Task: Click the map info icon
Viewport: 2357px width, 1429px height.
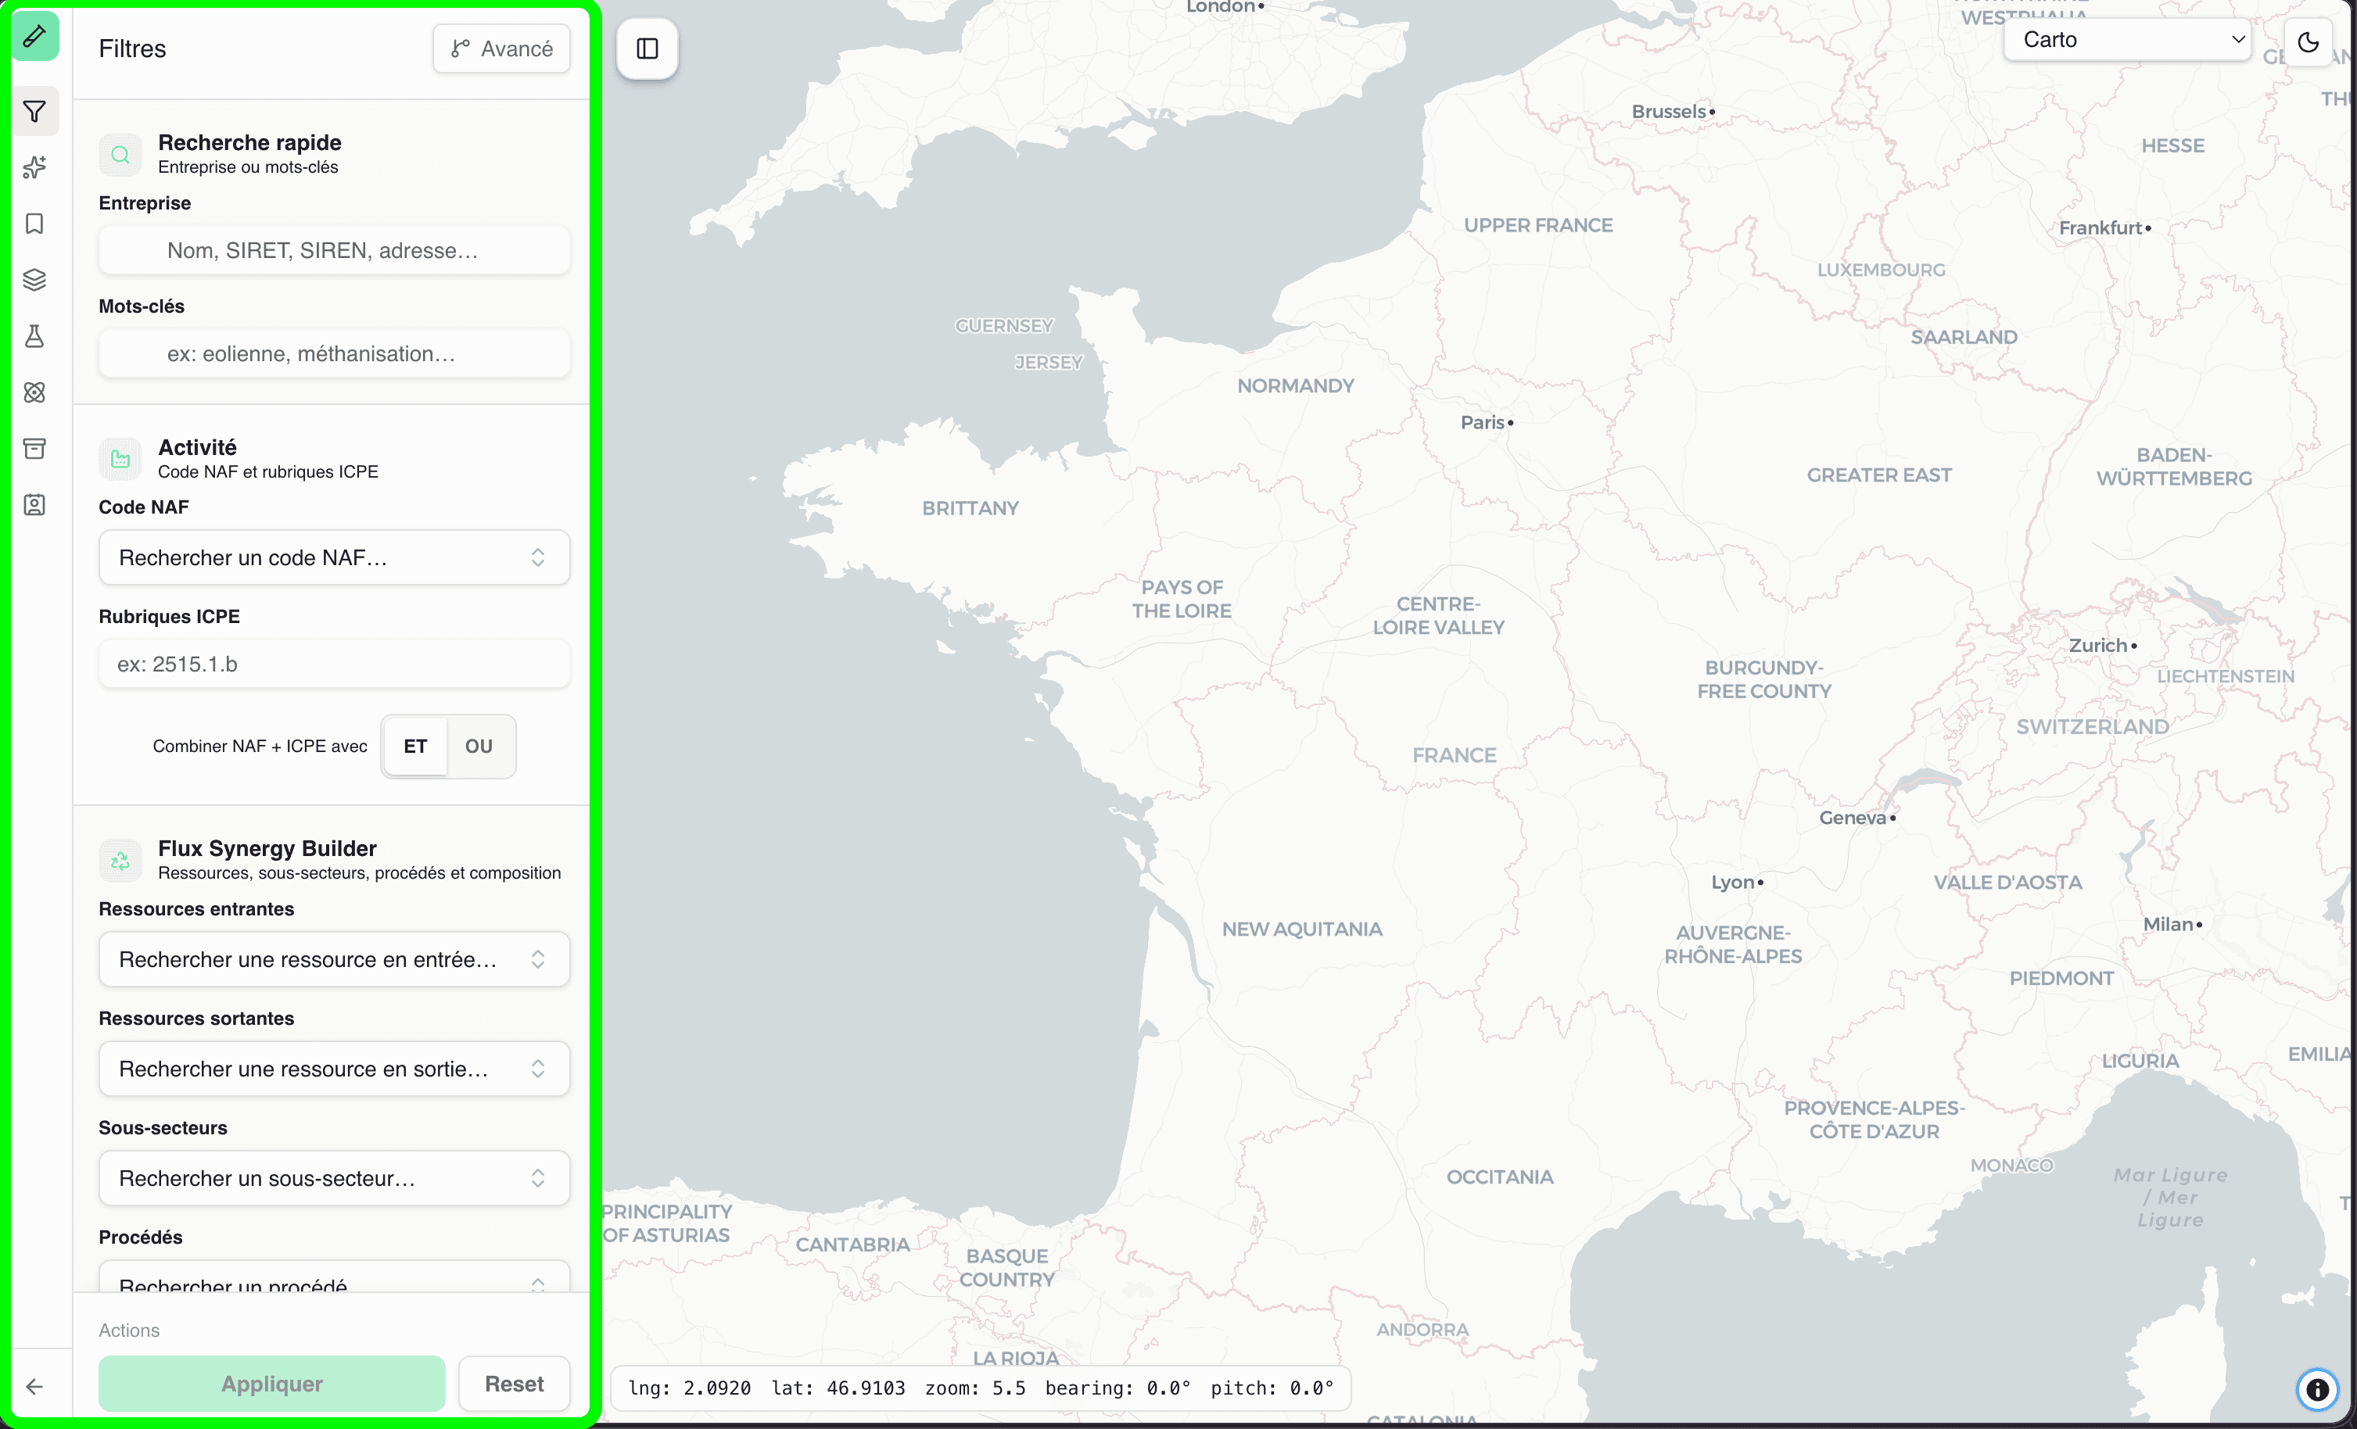Action: point(2317,1389)
